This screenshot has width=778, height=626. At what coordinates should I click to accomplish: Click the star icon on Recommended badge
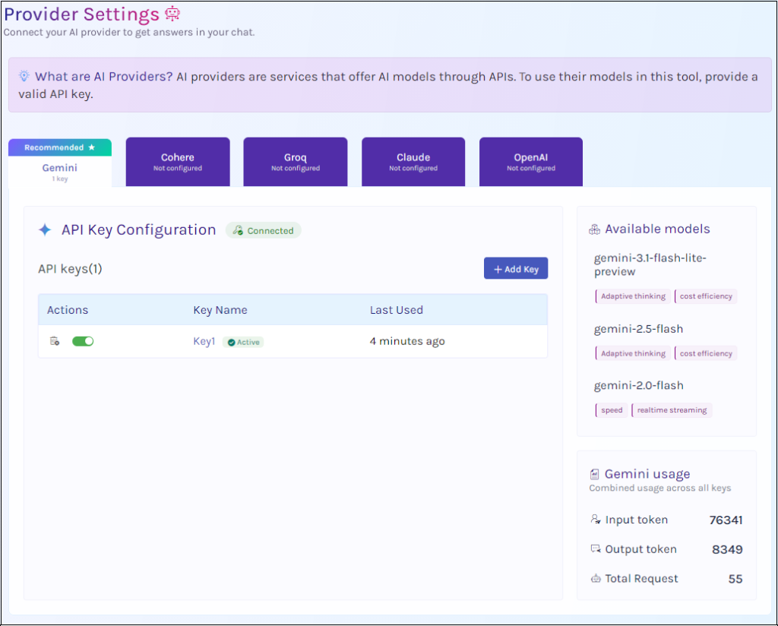(91, 147)
